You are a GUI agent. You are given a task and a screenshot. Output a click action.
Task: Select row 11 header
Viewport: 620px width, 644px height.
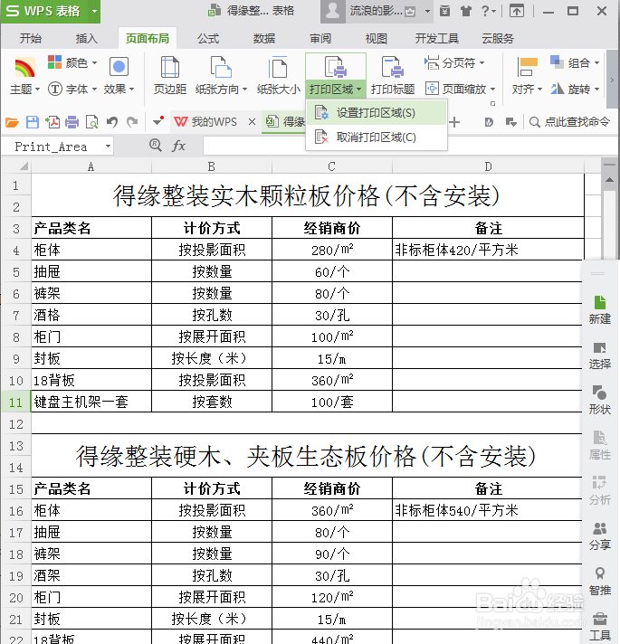click(16, 402)
